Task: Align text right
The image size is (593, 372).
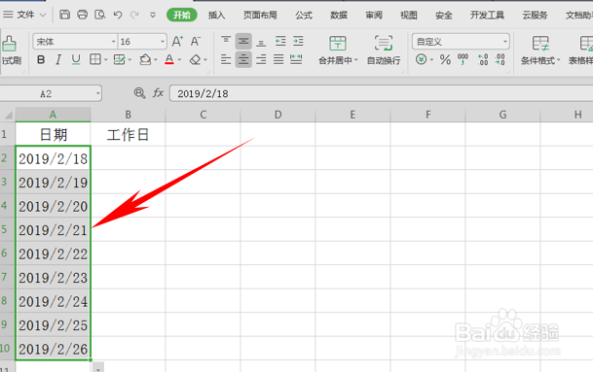Action: [261, 59]
